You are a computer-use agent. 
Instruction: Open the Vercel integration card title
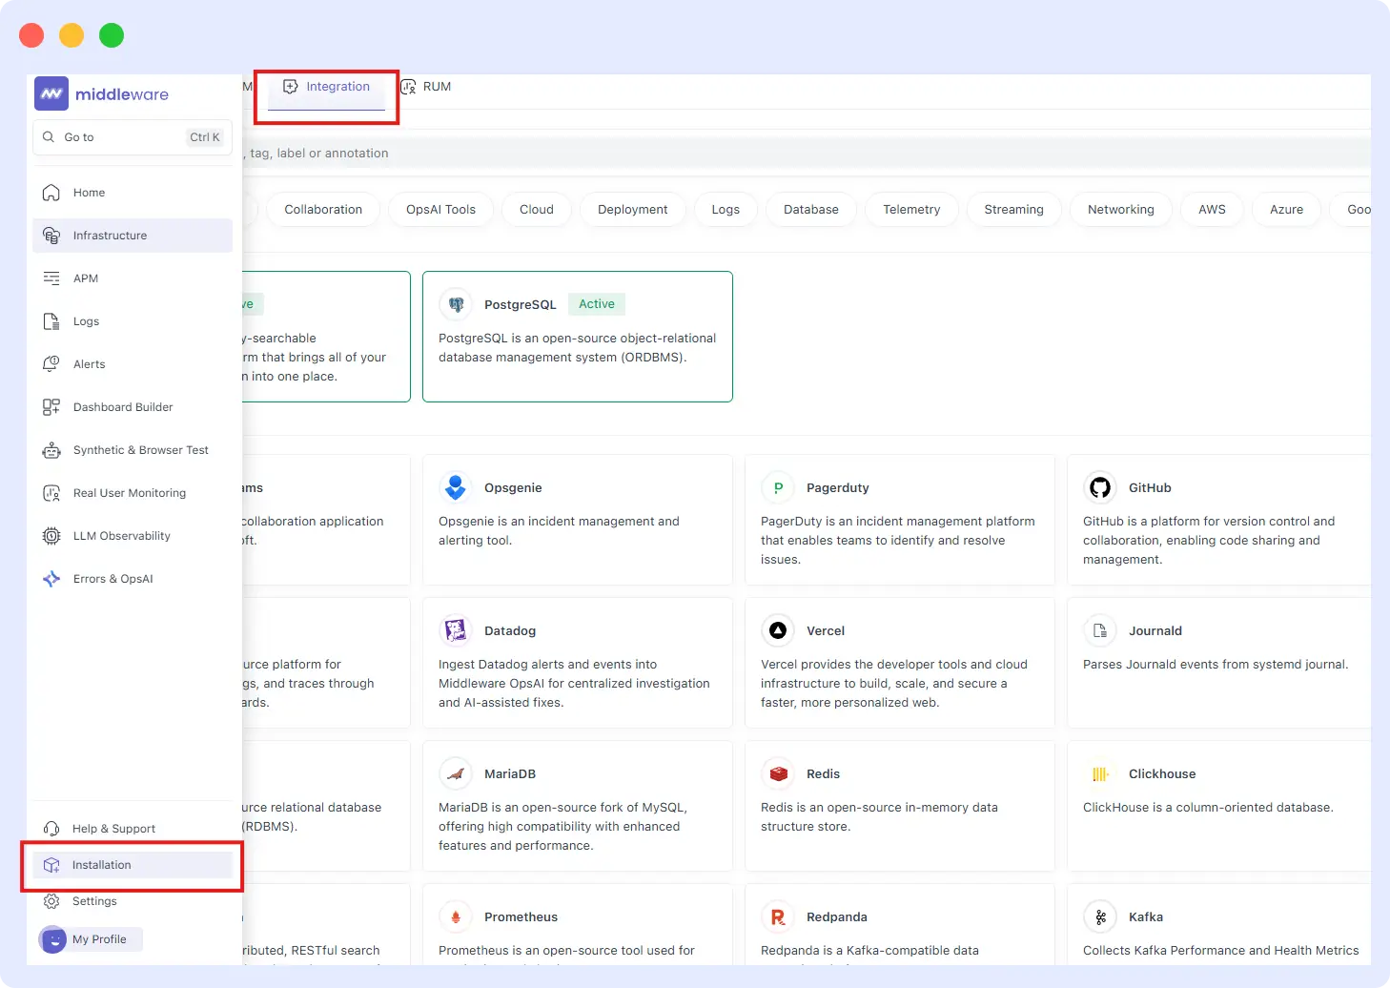826,631
